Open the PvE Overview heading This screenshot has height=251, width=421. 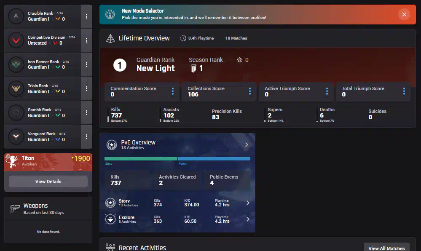[x=138, y=142]
